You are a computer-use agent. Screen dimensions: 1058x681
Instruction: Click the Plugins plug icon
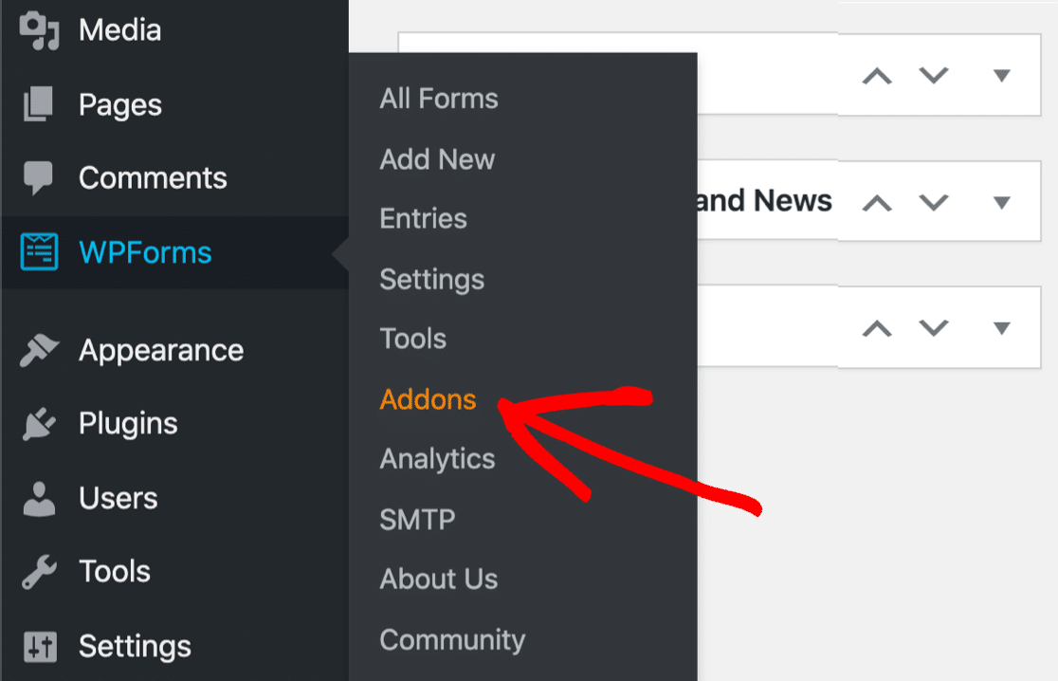tap(40, 424)
